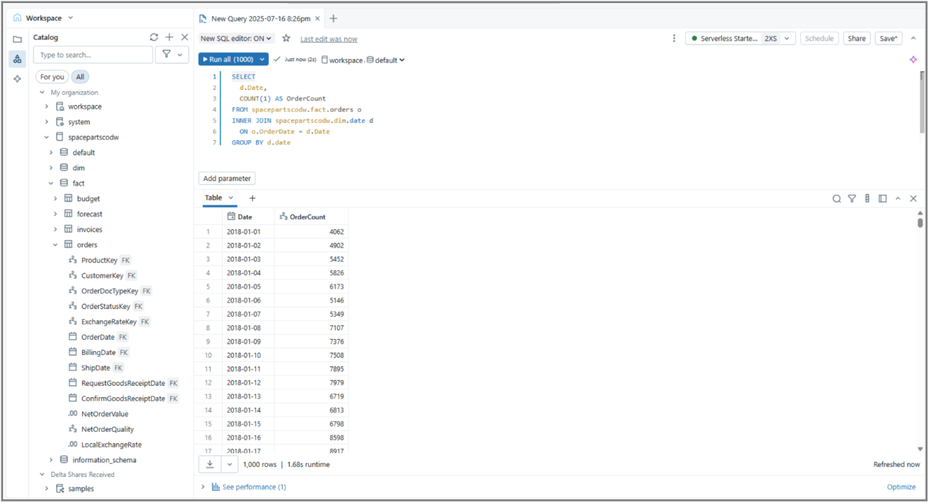Open the AI assistant sparkle icon top right
This screenshot has width=929, height=503.
(x=913, y=59)
